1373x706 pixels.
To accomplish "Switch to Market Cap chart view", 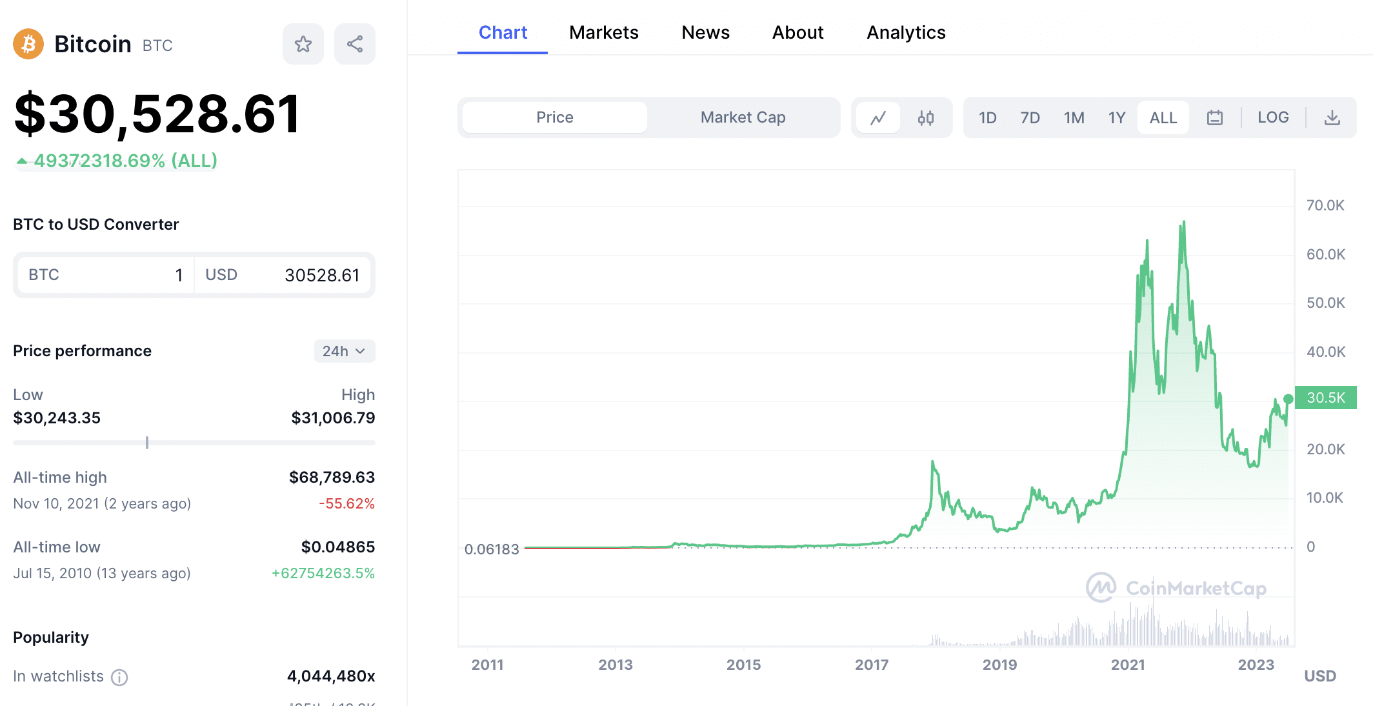I will [x=742, y=117].
